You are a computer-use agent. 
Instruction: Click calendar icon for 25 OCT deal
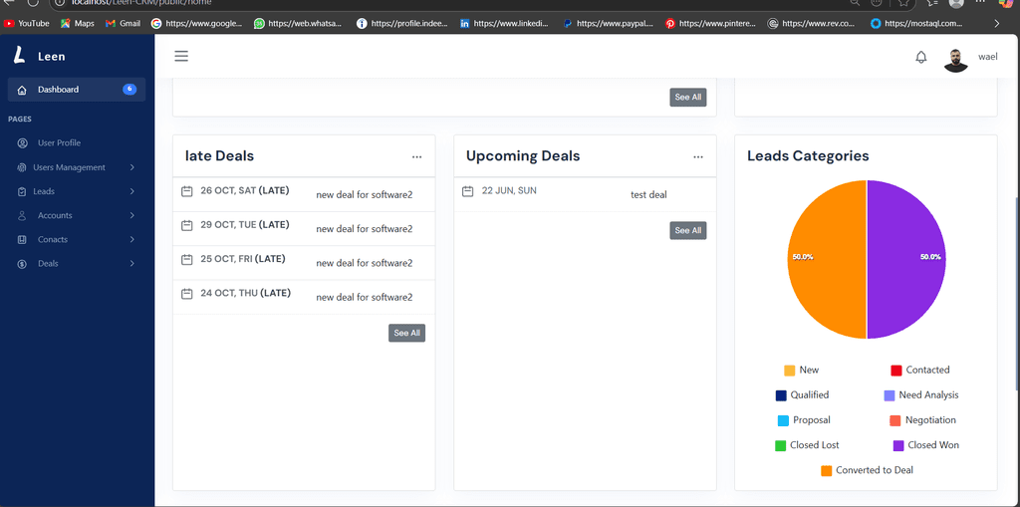click(186, 259)
